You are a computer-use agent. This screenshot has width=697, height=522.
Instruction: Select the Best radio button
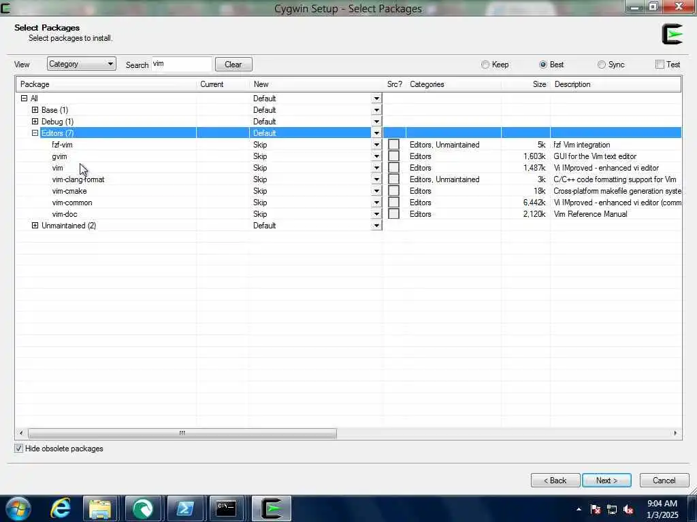pos(542,65)
